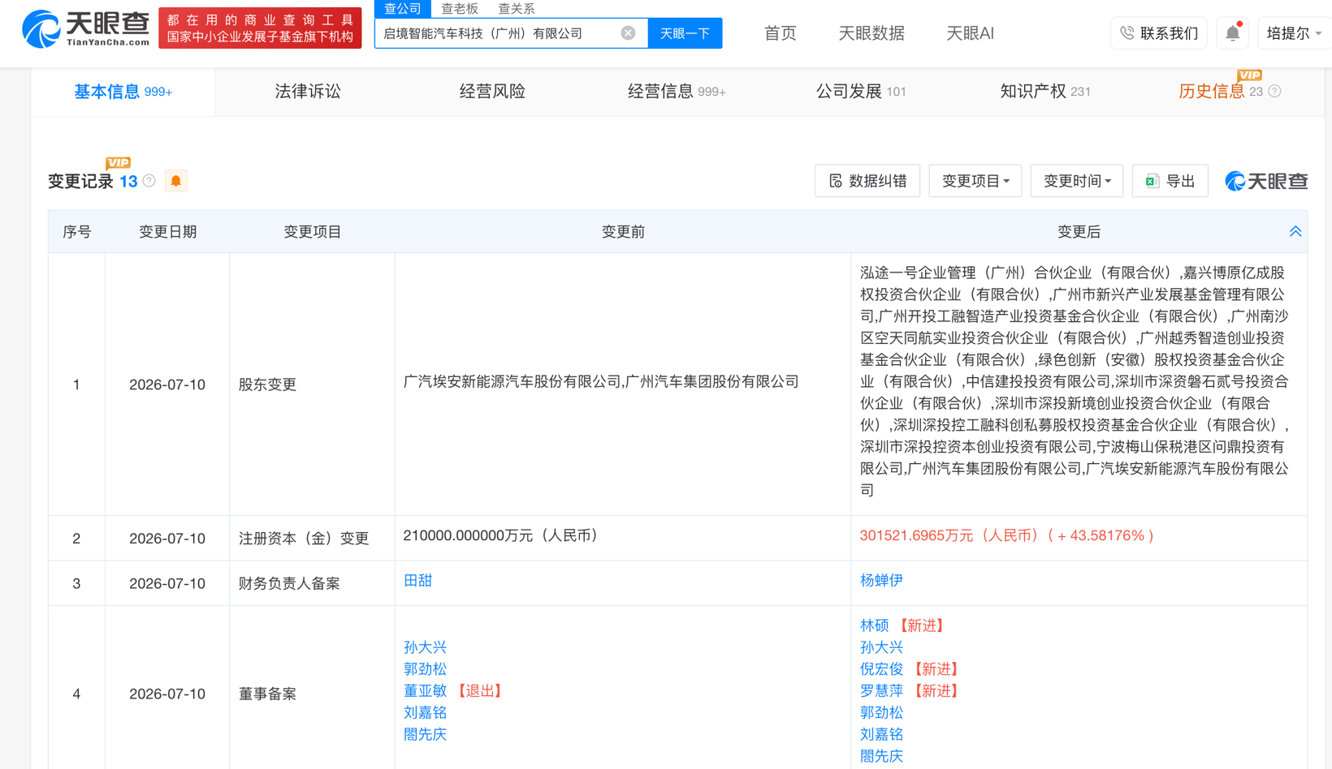Select 查老板 search mode tab

460,8
